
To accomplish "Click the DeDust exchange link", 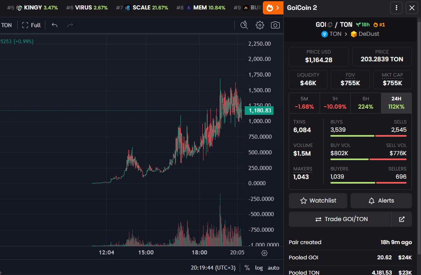I will click(365, 34).
